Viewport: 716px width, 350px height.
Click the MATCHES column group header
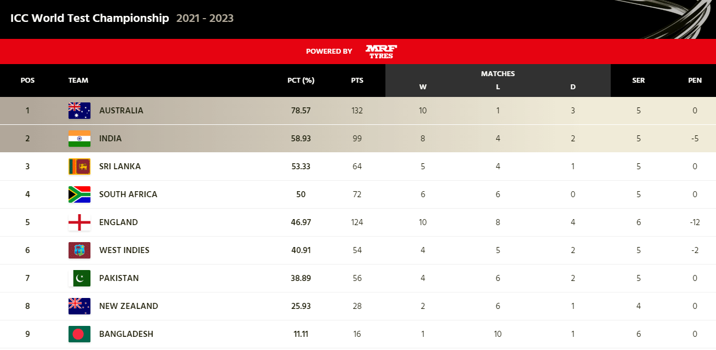click(x=498, y=74)
